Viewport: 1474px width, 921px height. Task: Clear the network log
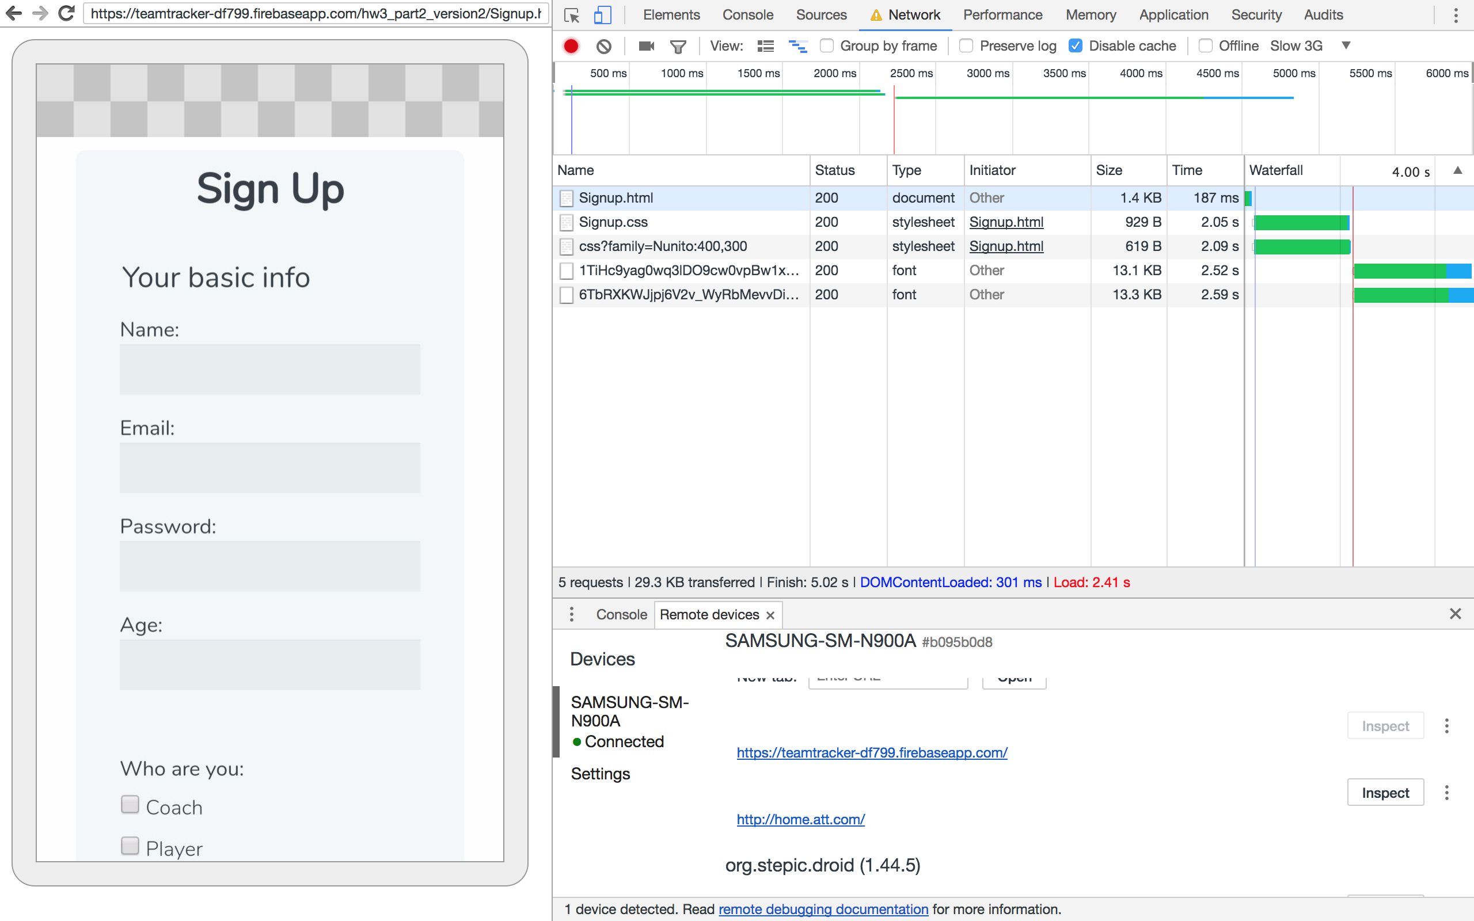603,46
